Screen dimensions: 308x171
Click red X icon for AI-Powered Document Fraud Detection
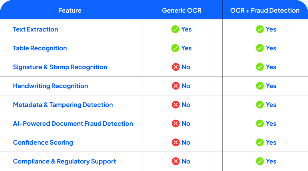click(176, 123)
